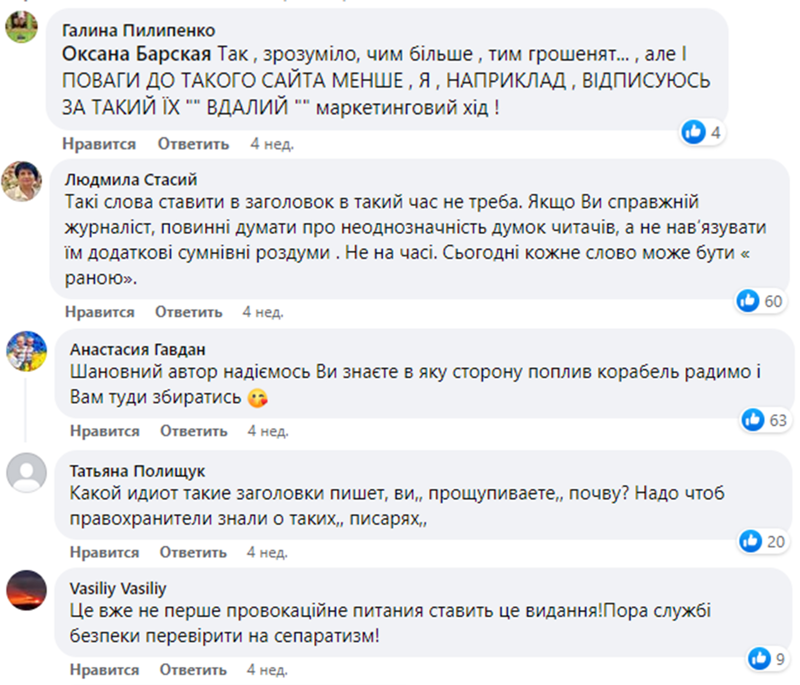Viewport: 800px width, 685px height.
Task: Click the like reaction icon showing 9
Action: coord(759,659)
